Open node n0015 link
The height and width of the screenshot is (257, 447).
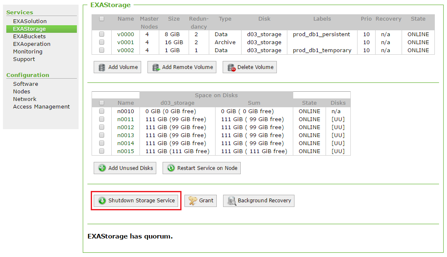pos(126,151)
